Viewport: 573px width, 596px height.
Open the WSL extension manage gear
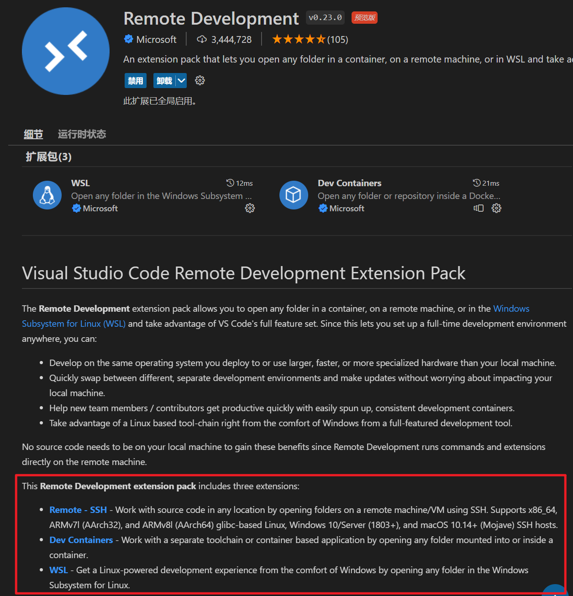[250, 208]
